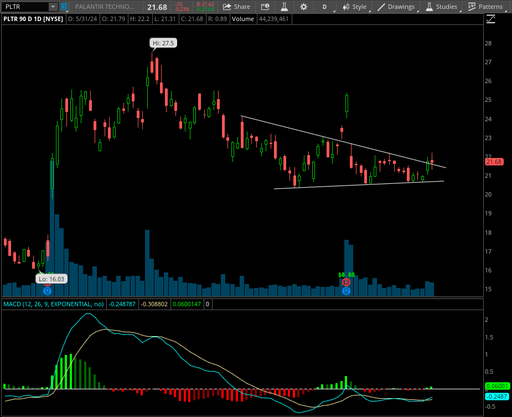Click the close value C: 21.68
This screenshot has height=417, width=512.
[x=192, y=19]
